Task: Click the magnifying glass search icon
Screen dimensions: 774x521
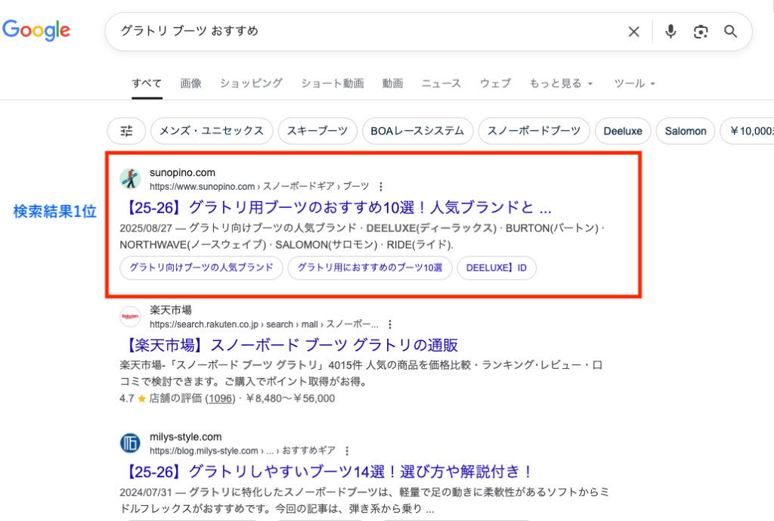Action: [x=731, y=32]
